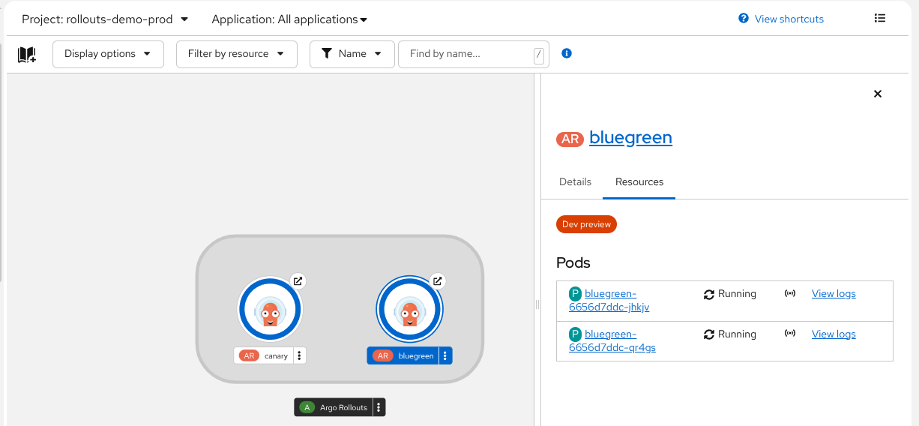Open kebab menu on bluegreen label
This screenshot has width=919, height=426.
445,355
